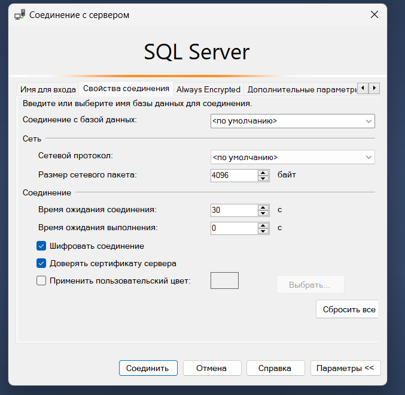This screenshot has height=395, width=405.
Task: Decrease connection timeout with down arrow
Action: [263, 213]
